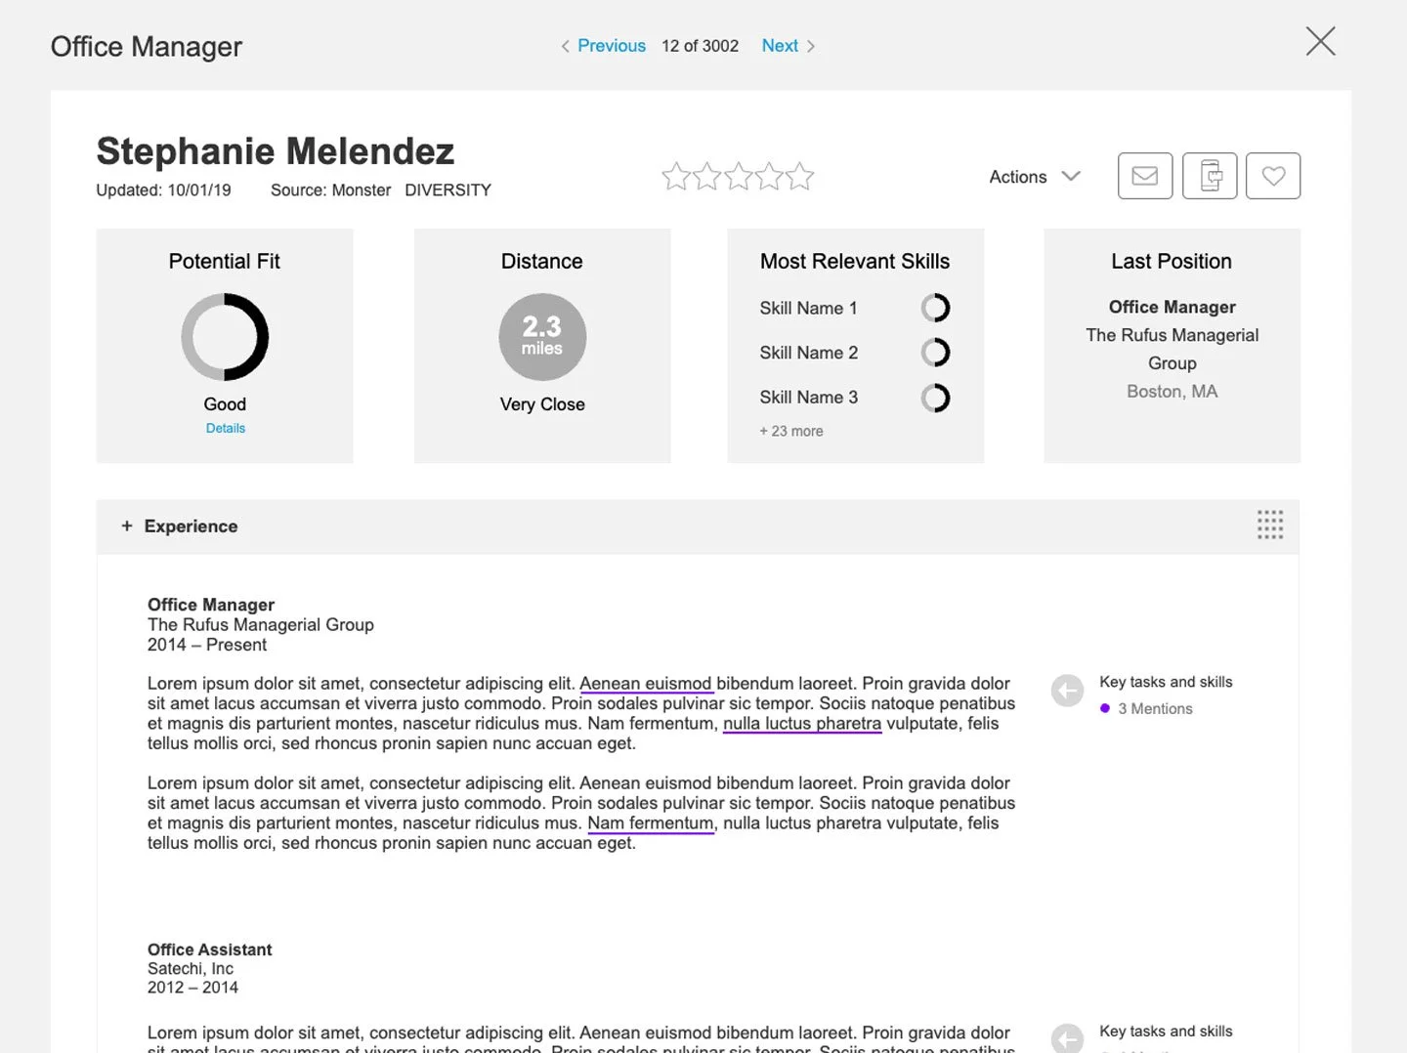
Task: Expand the Experience section with plus
Action: (127, 526)
